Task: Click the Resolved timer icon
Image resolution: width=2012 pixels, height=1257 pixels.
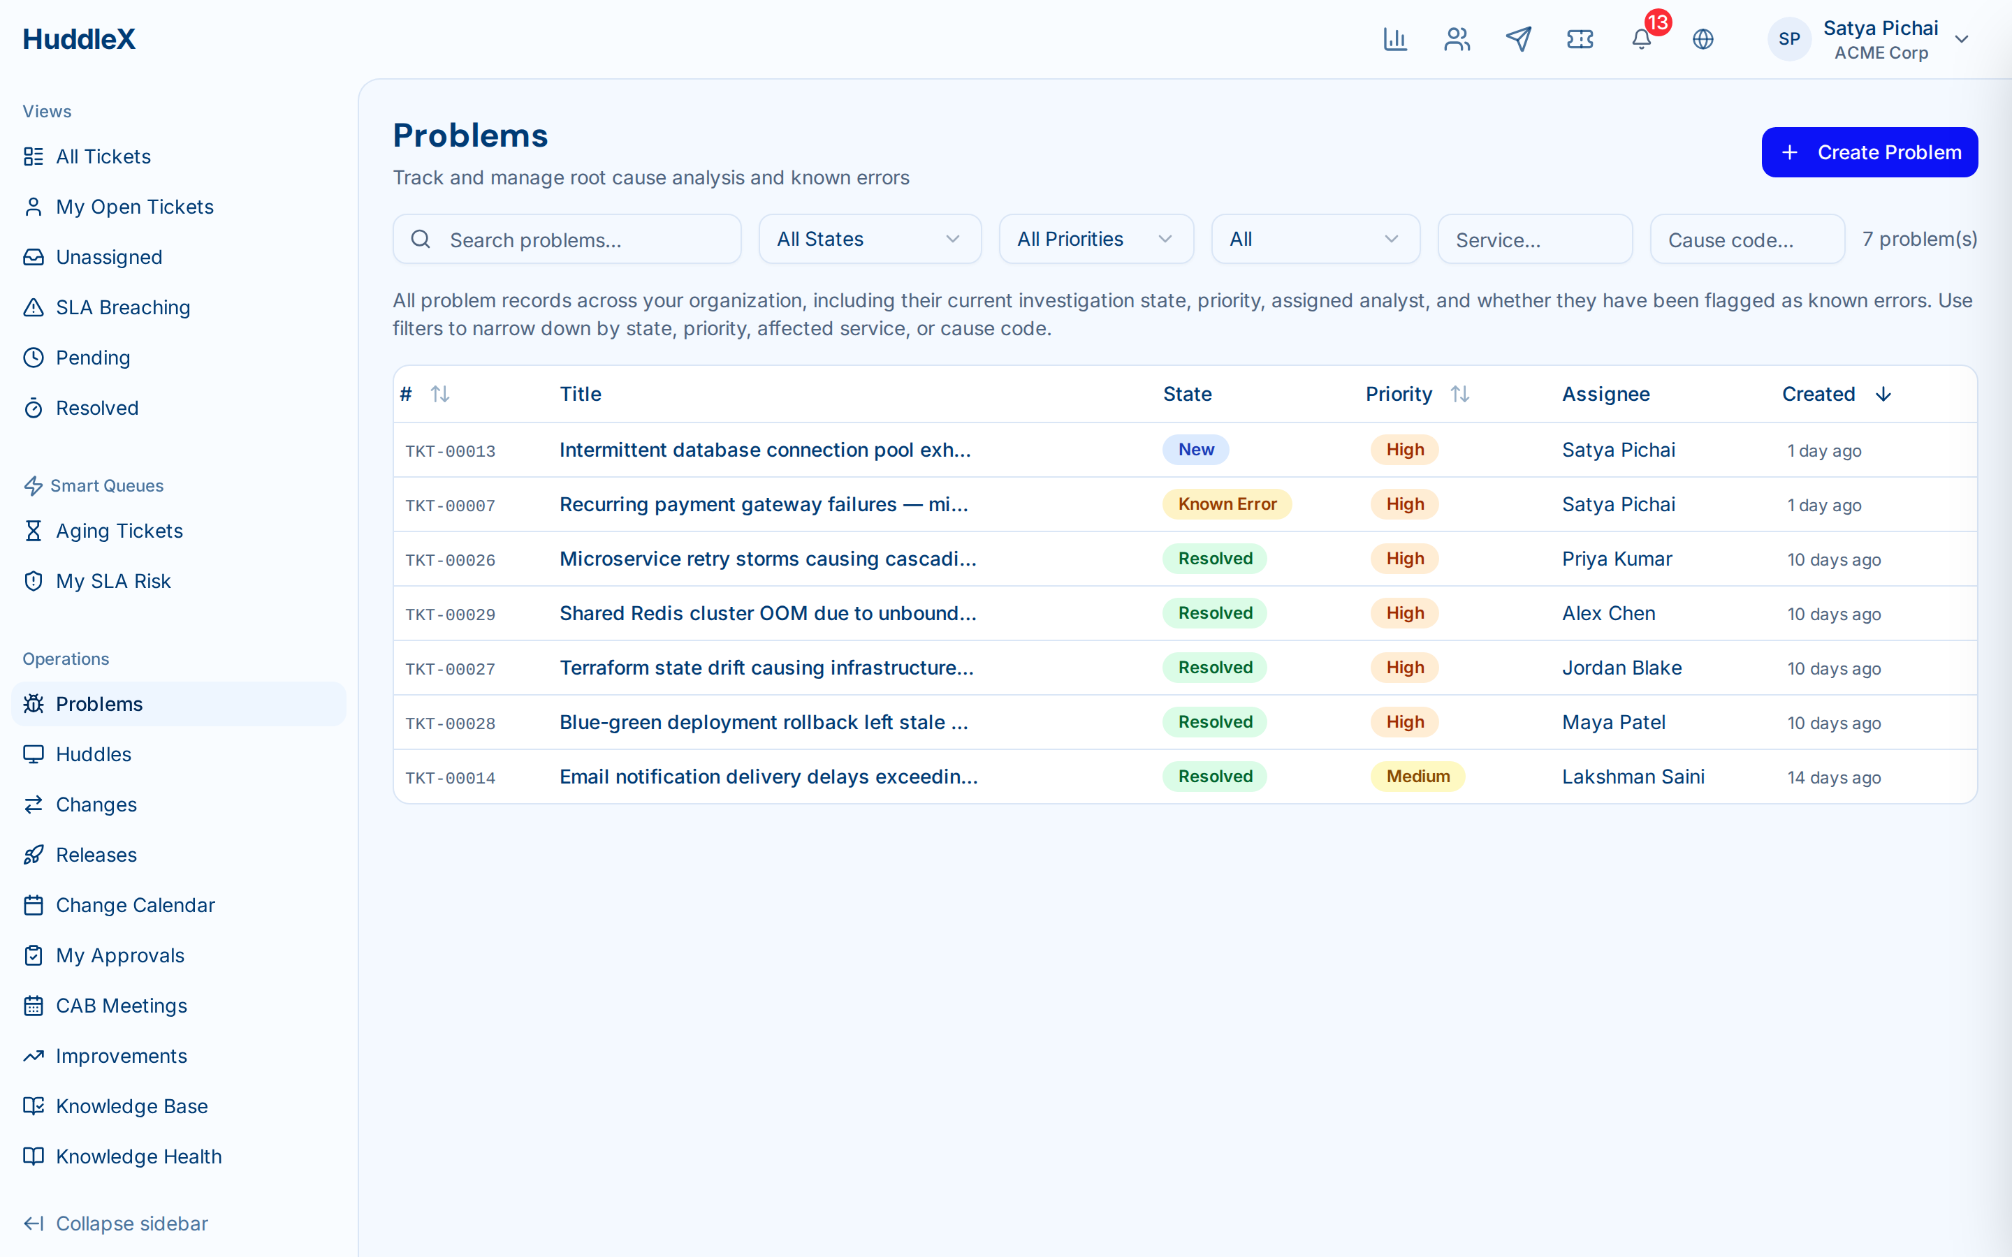Action: [x=34, y=409]
